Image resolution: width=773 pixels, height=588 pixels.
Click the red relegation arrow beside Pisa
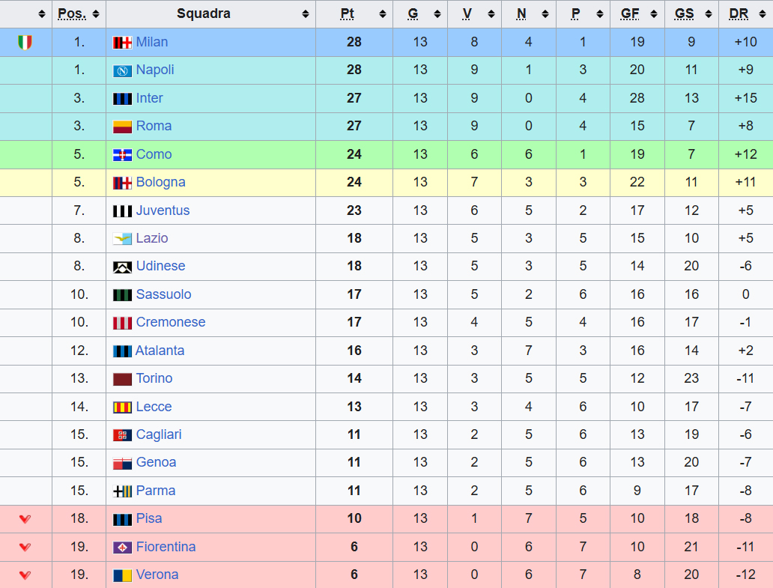coord(25,518)
